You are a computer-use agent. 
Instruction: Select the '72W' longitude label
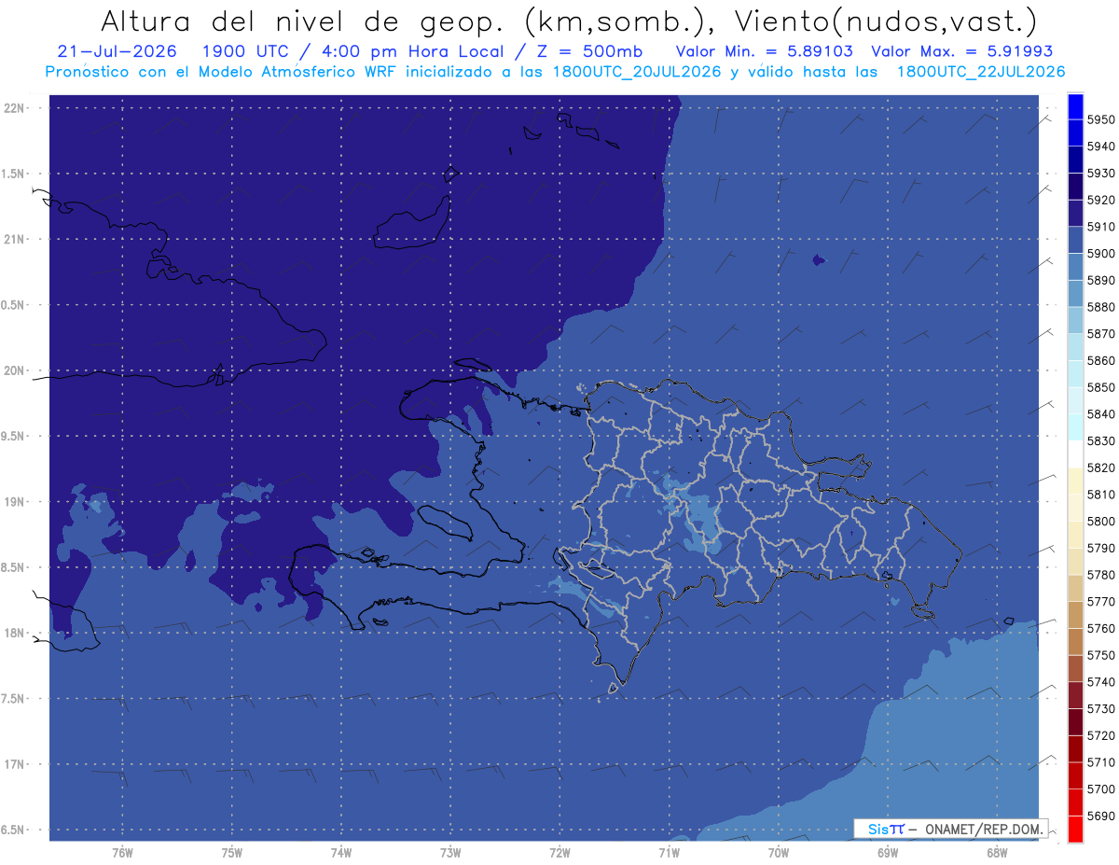click(x=559, y=854)
